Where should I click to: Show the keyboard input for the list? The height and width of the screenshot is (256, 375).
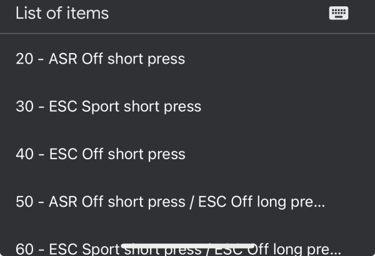click(338, 13)
